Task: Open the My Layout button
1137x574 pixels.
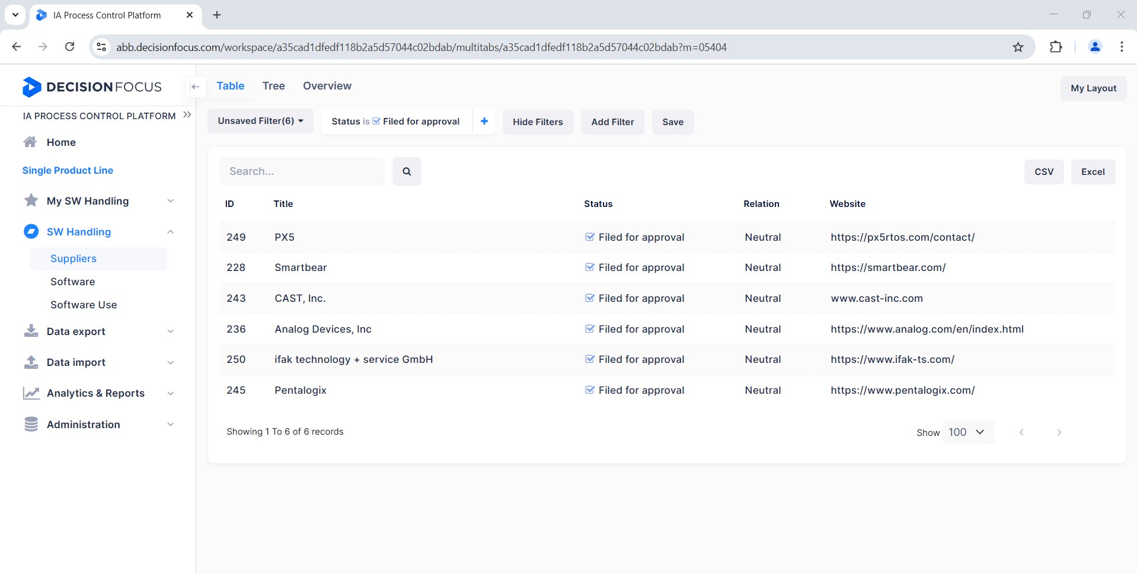Action: tap(1093, 88)
